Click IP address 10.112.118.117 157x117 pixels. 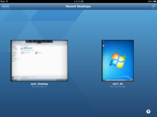[39, 87]
